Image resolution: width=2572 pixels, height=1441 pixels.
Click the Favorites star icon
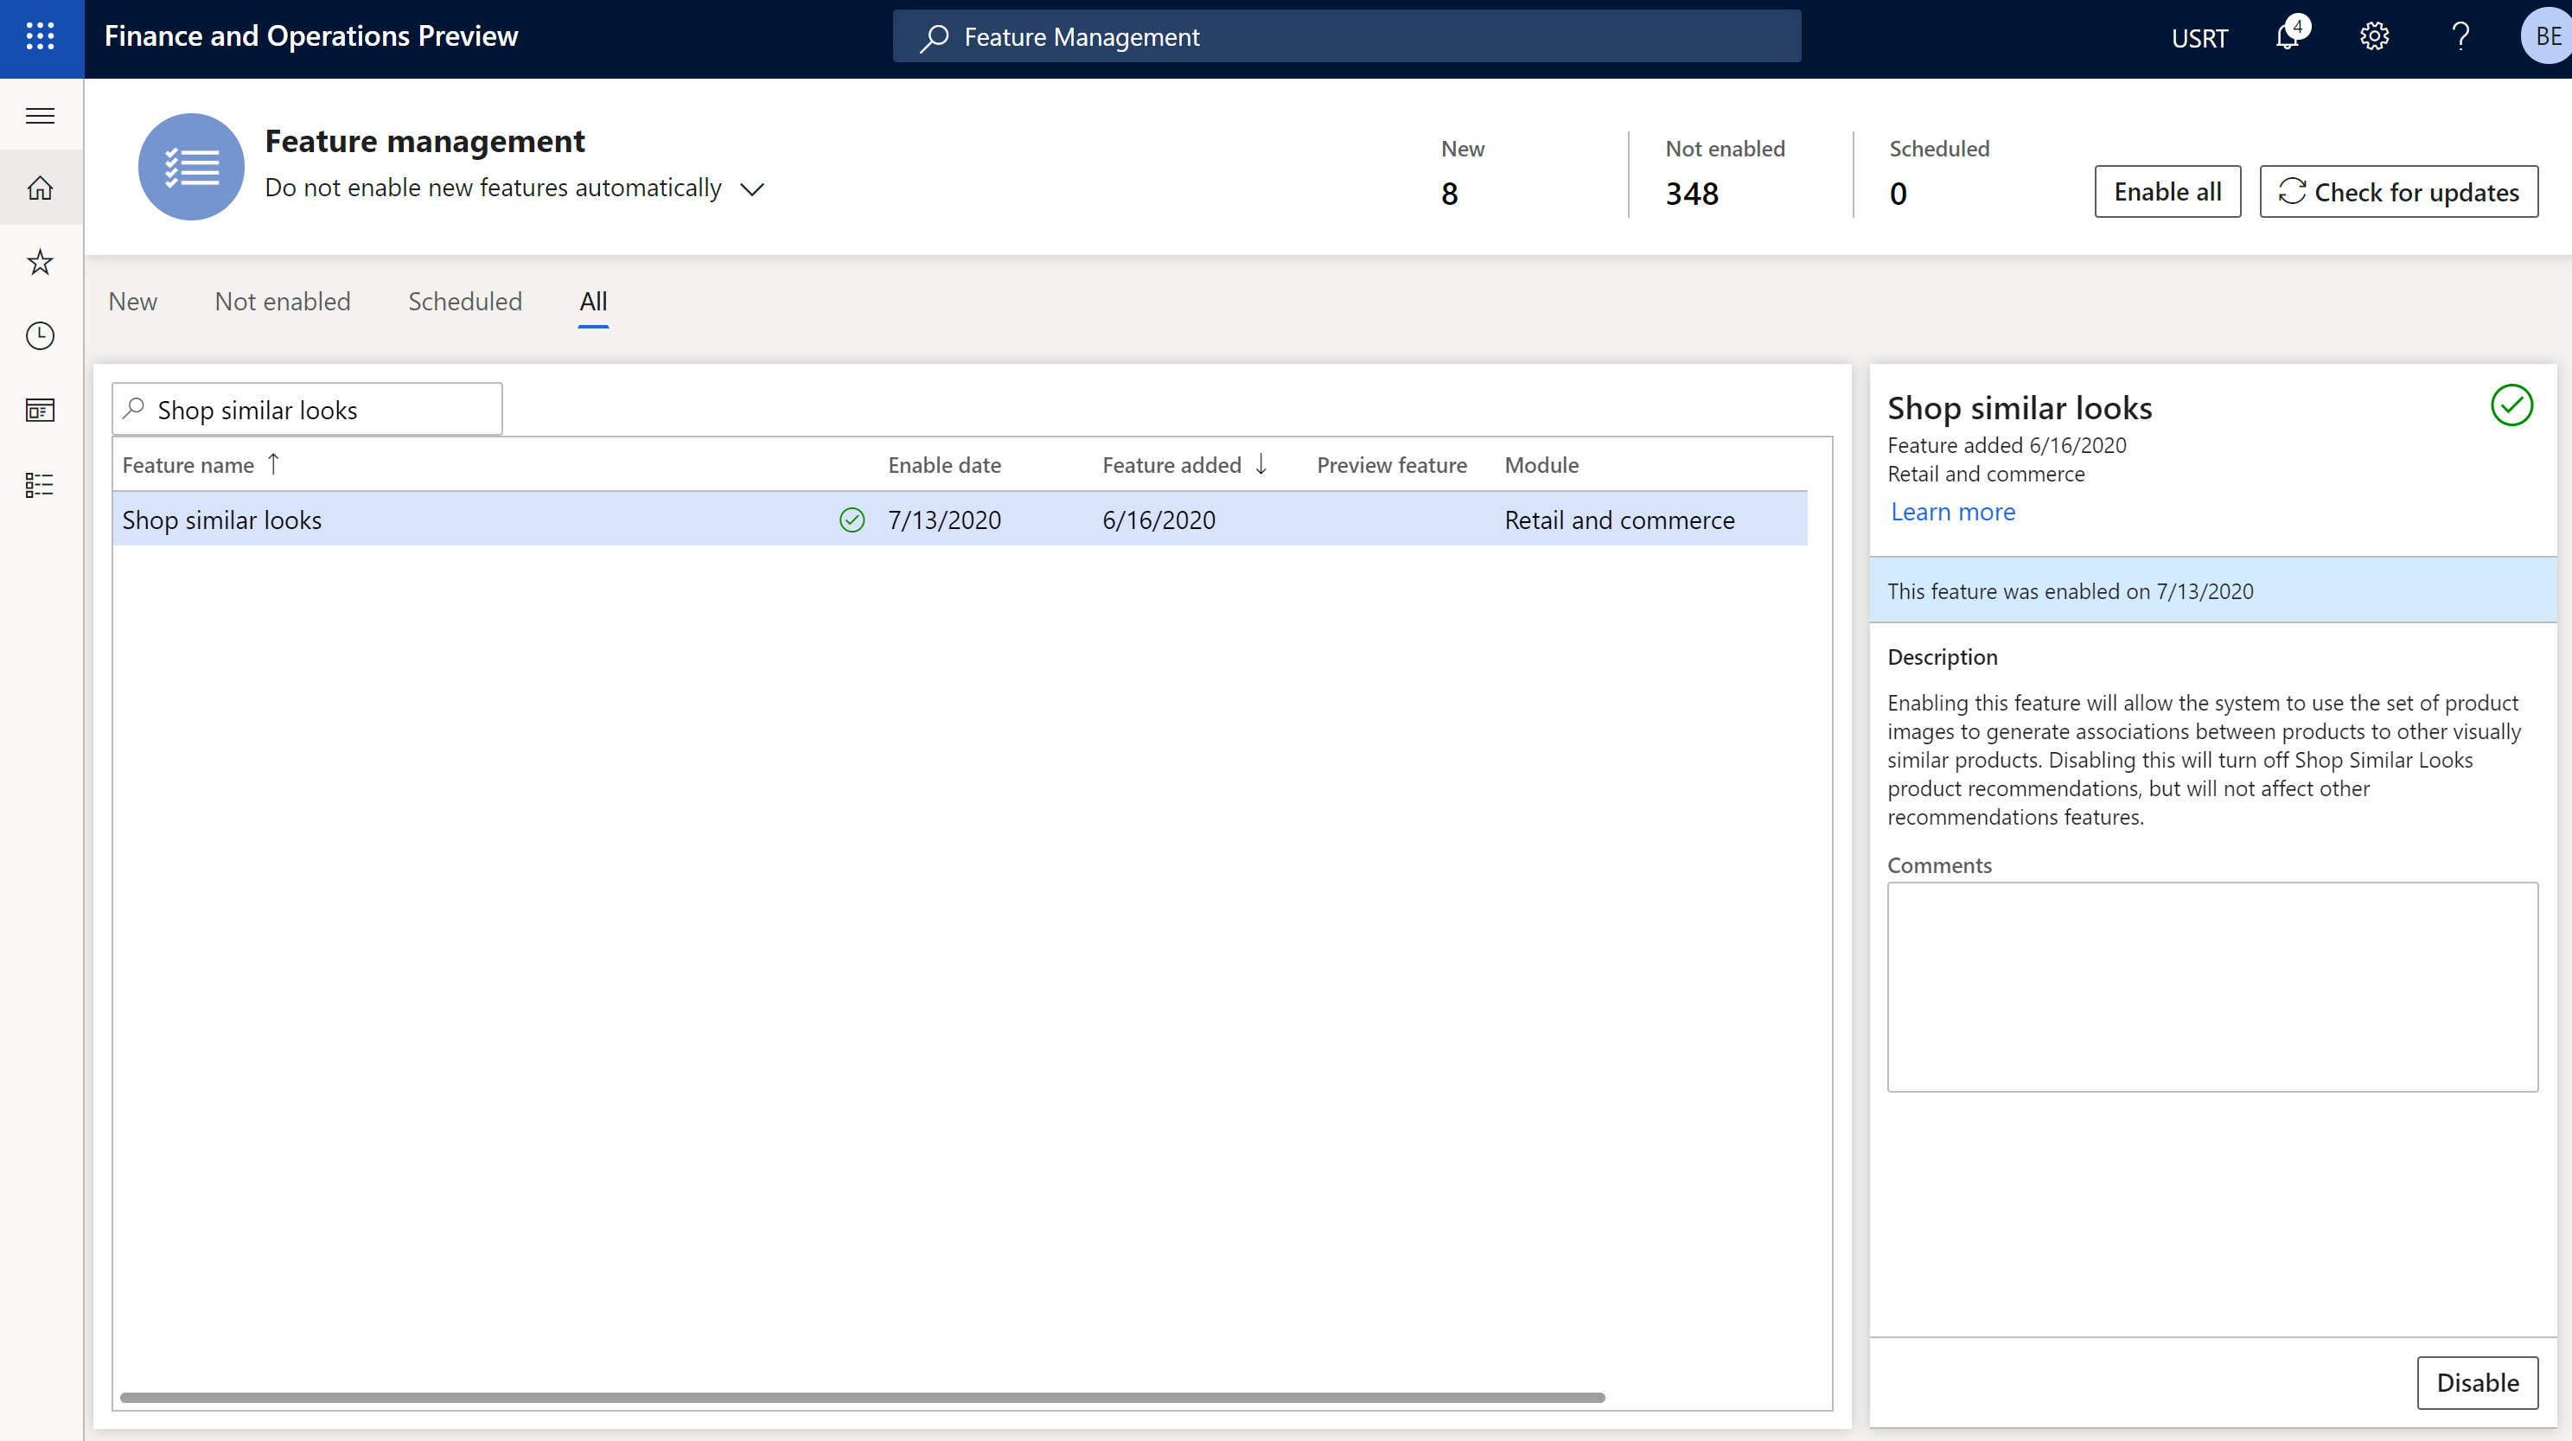42,261
